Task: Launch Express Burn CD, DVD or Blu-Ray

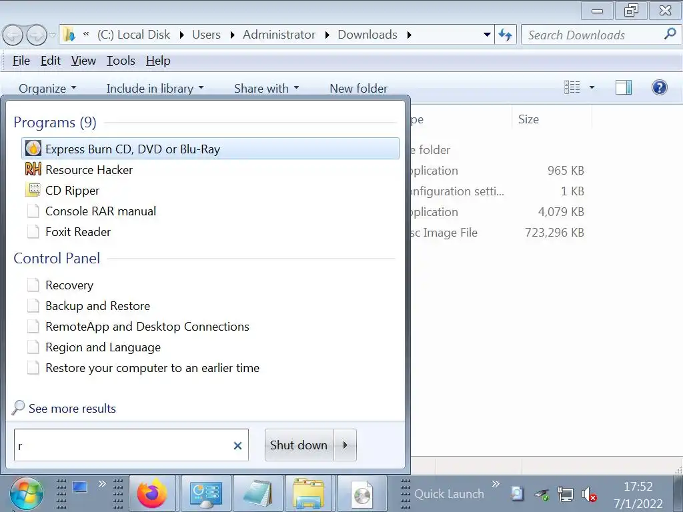Action: click(x=210, y=149)
